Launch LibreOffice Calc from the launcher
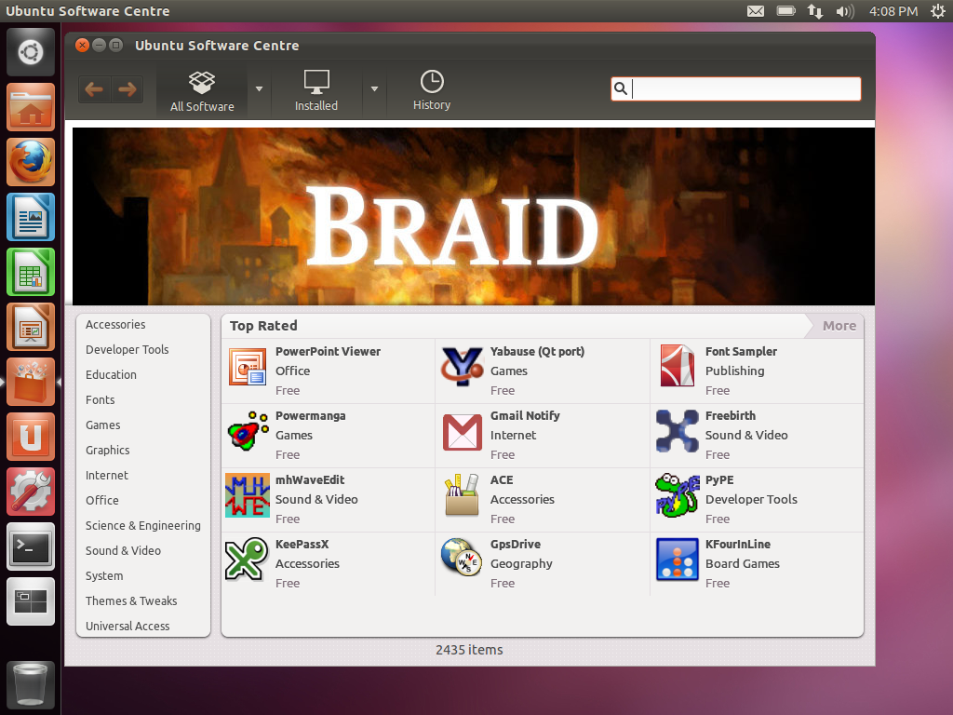The image size is (953, 715). pyautogui.click(x=31, y=273)
